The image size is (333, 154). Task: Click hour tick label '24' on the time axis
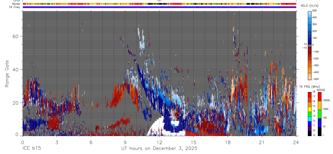[x=296, y=142]
